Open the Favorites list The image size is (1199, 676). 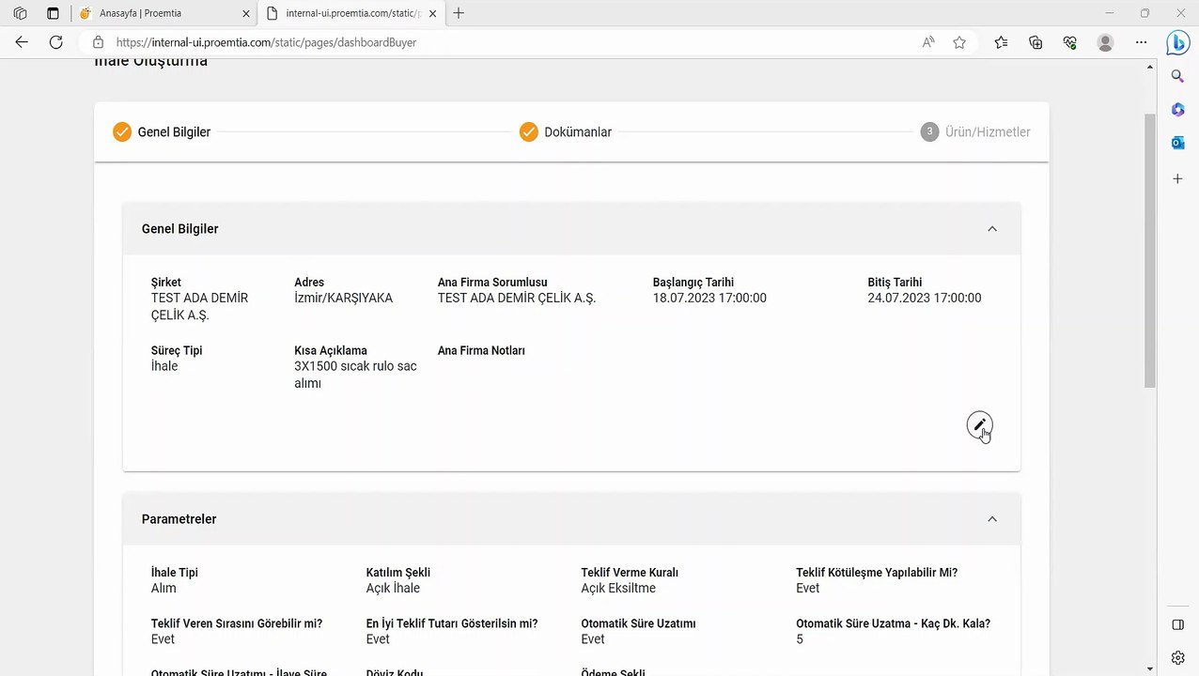(1002, 42)
